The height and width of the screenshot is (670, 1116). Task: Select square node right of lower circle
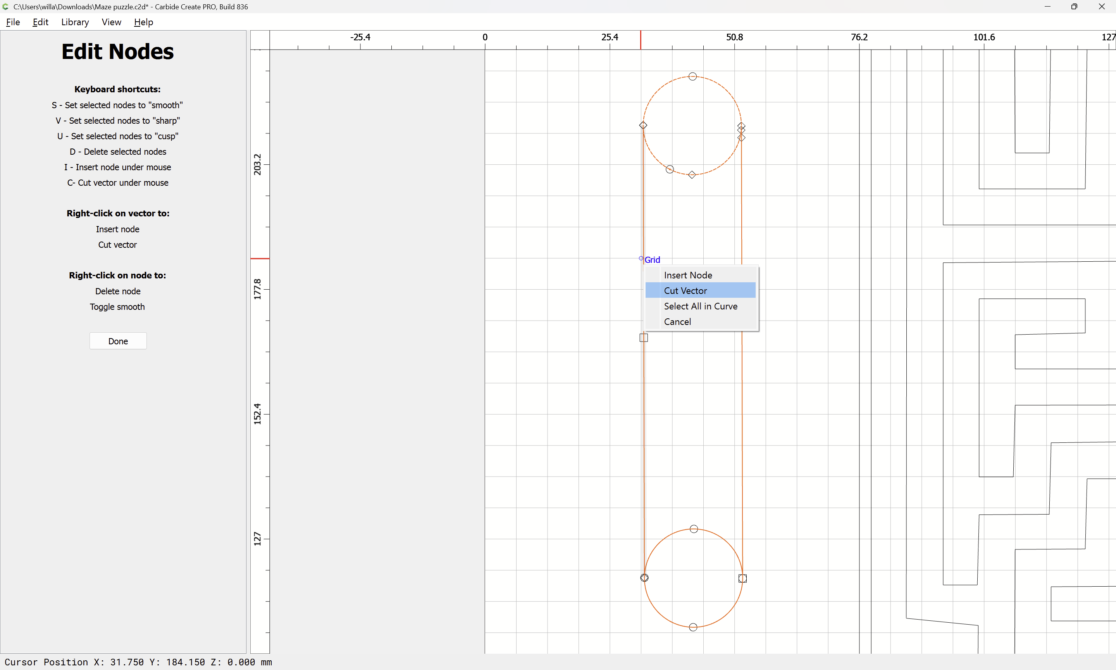742,578
